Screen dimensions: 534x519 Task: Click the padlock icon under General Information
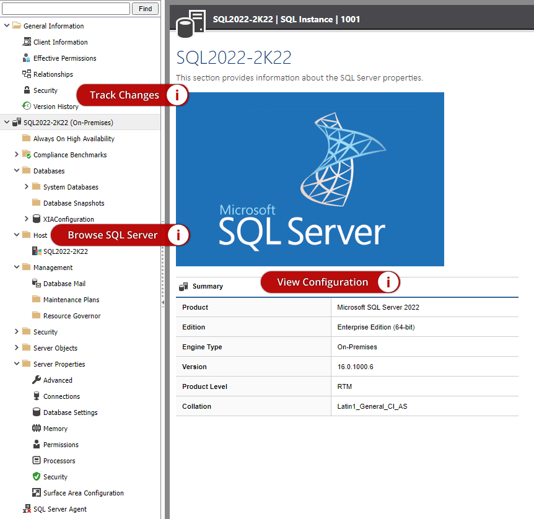[27, 90]
